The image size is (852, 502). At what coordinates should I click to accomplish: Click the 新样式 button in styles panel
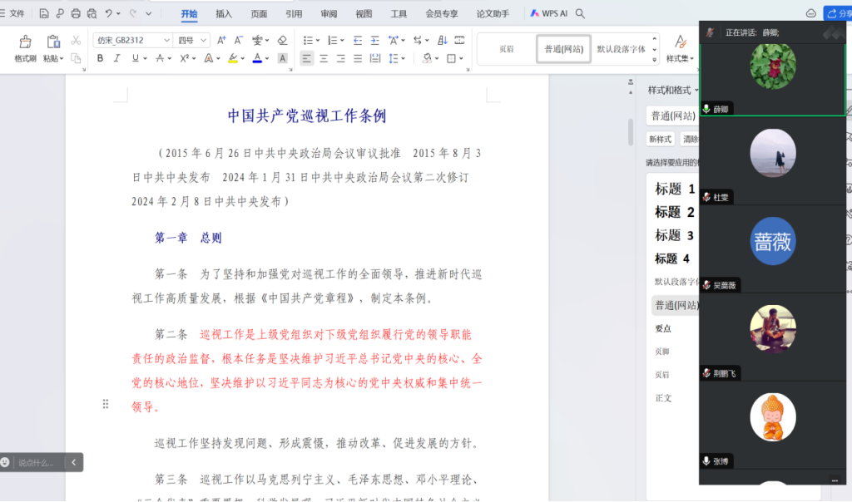[661, 139]
